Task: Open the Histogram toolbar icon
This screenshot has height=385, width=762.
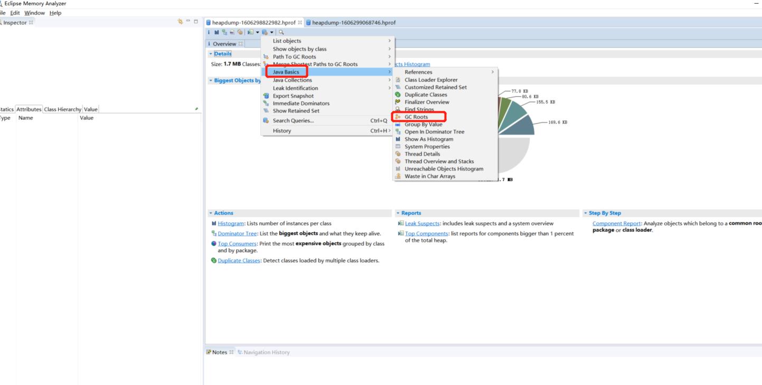Action: [217, 32]
